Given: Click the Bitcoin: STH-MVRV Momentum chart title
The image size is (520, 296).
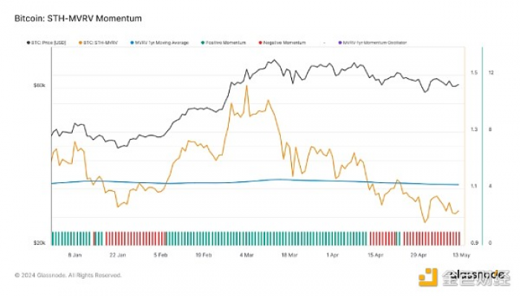Looking at the screenshot, I should (x=78, y=19).
